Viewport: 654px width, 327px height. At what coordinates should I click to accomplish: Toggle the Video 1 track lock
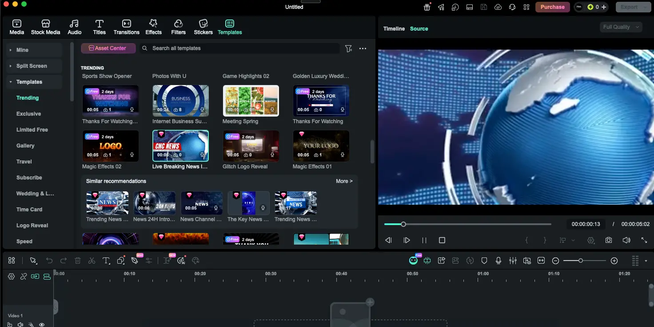click(10, 325)
